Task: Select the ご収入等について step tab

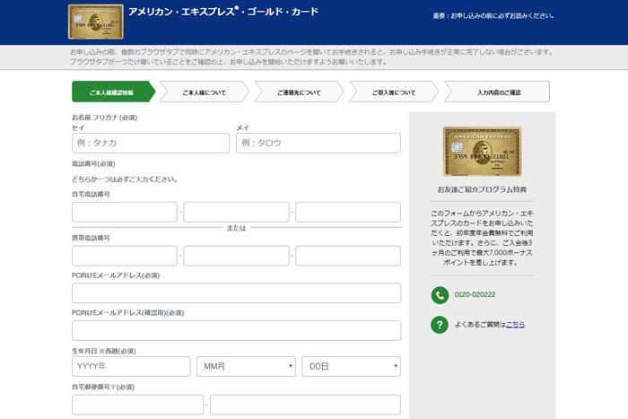Action: click(394, 92)
